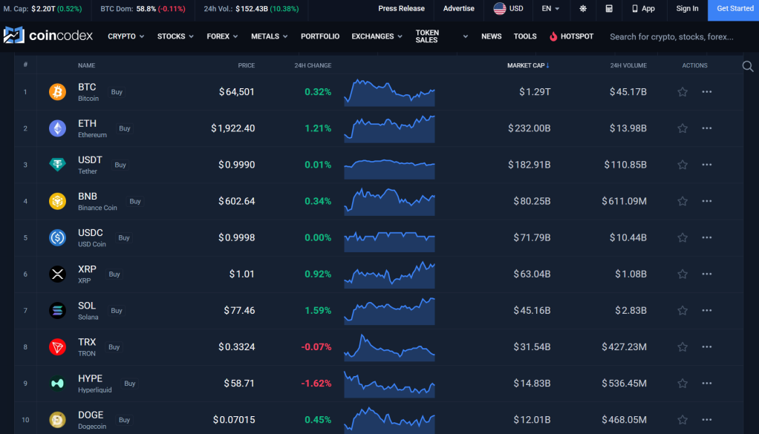Open more actions for USDC row

(x=707, y=238)
